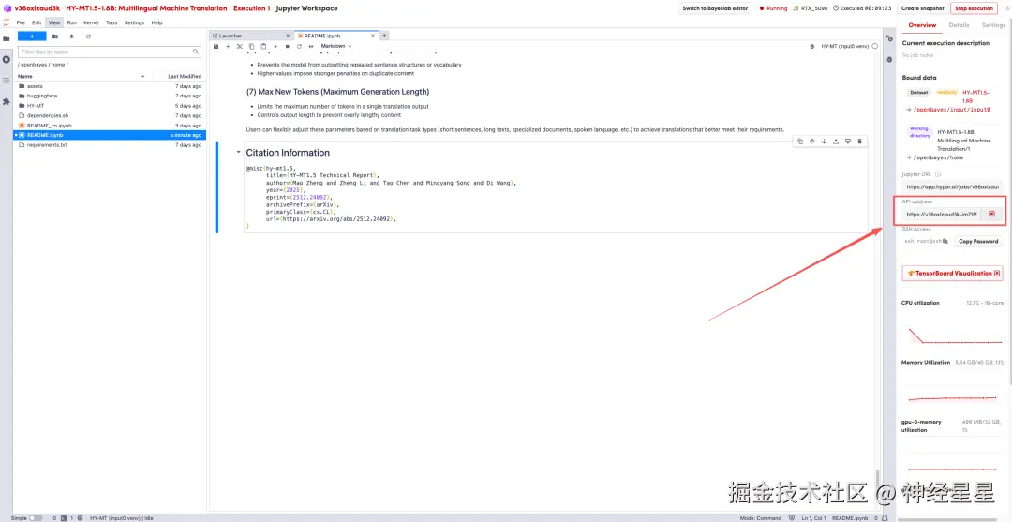Open notifications bell in the status bar

coord(886,518)
